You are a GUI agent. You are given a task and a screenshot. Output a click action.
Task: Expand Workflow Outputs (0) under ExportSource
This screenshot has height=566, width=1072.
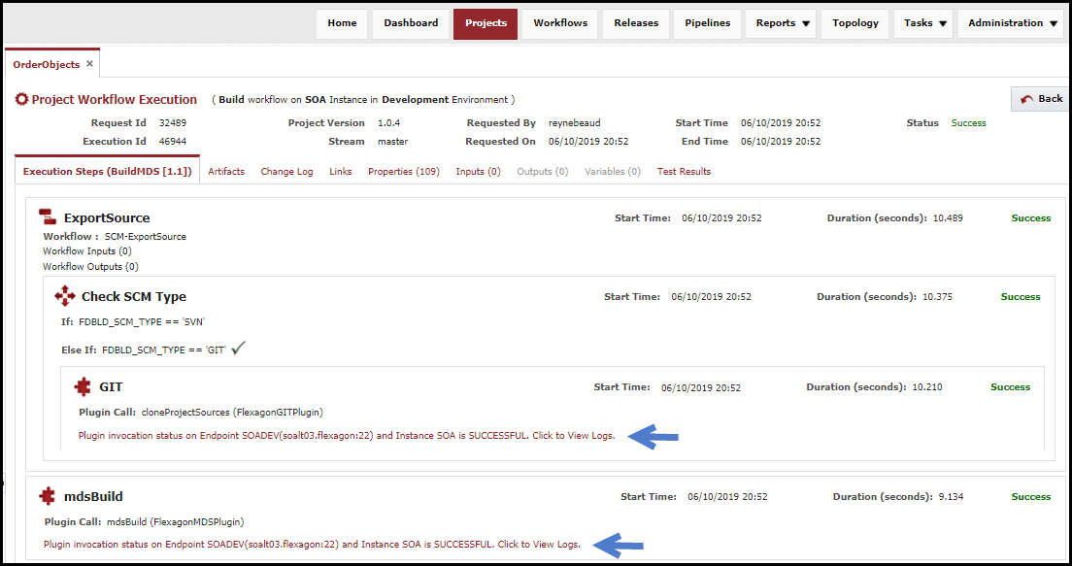click(x=90, y=267)
